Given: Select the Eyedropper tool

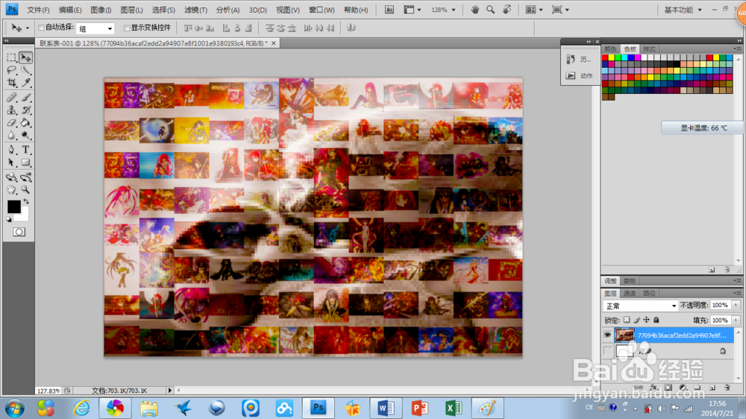Looking at the screenshot, I should click(25, 84).
